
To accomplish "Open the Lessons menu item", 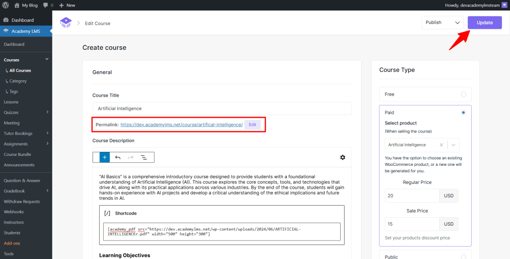I will (x=11, y=102).
